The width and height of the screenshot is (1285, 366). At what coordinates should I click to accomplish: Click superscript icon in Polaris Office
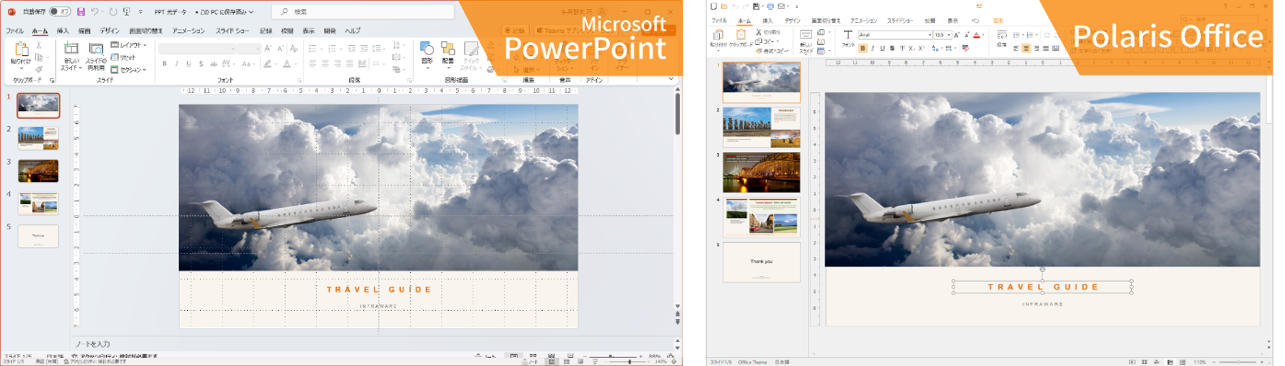pos(922,48)
